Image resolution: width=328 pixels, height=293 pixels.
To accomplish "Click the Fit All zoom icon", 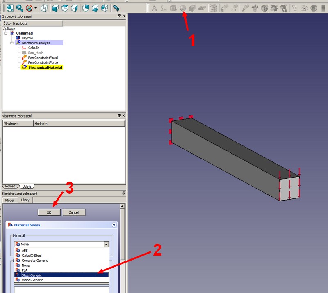I will (x=10, y=8).
